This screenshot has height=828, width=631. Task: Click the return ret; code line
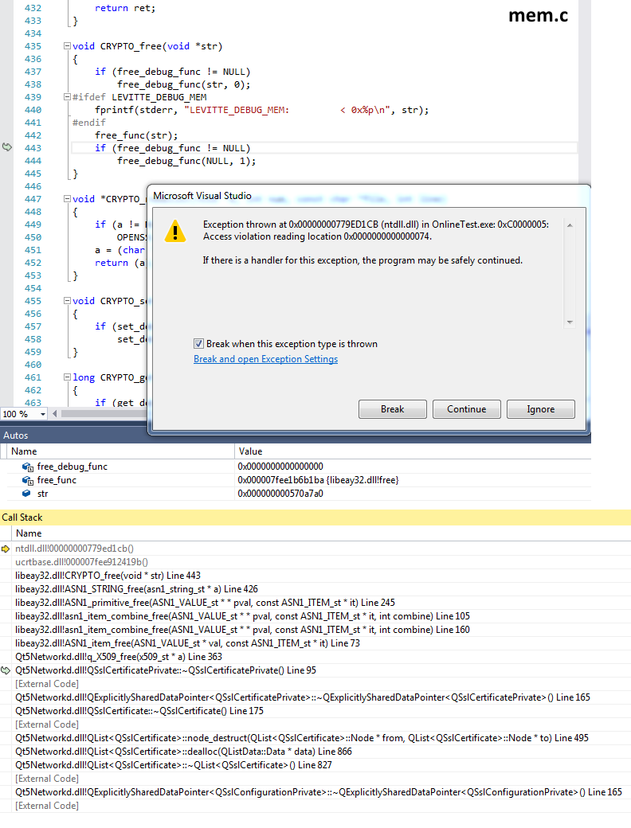(125, 8)
